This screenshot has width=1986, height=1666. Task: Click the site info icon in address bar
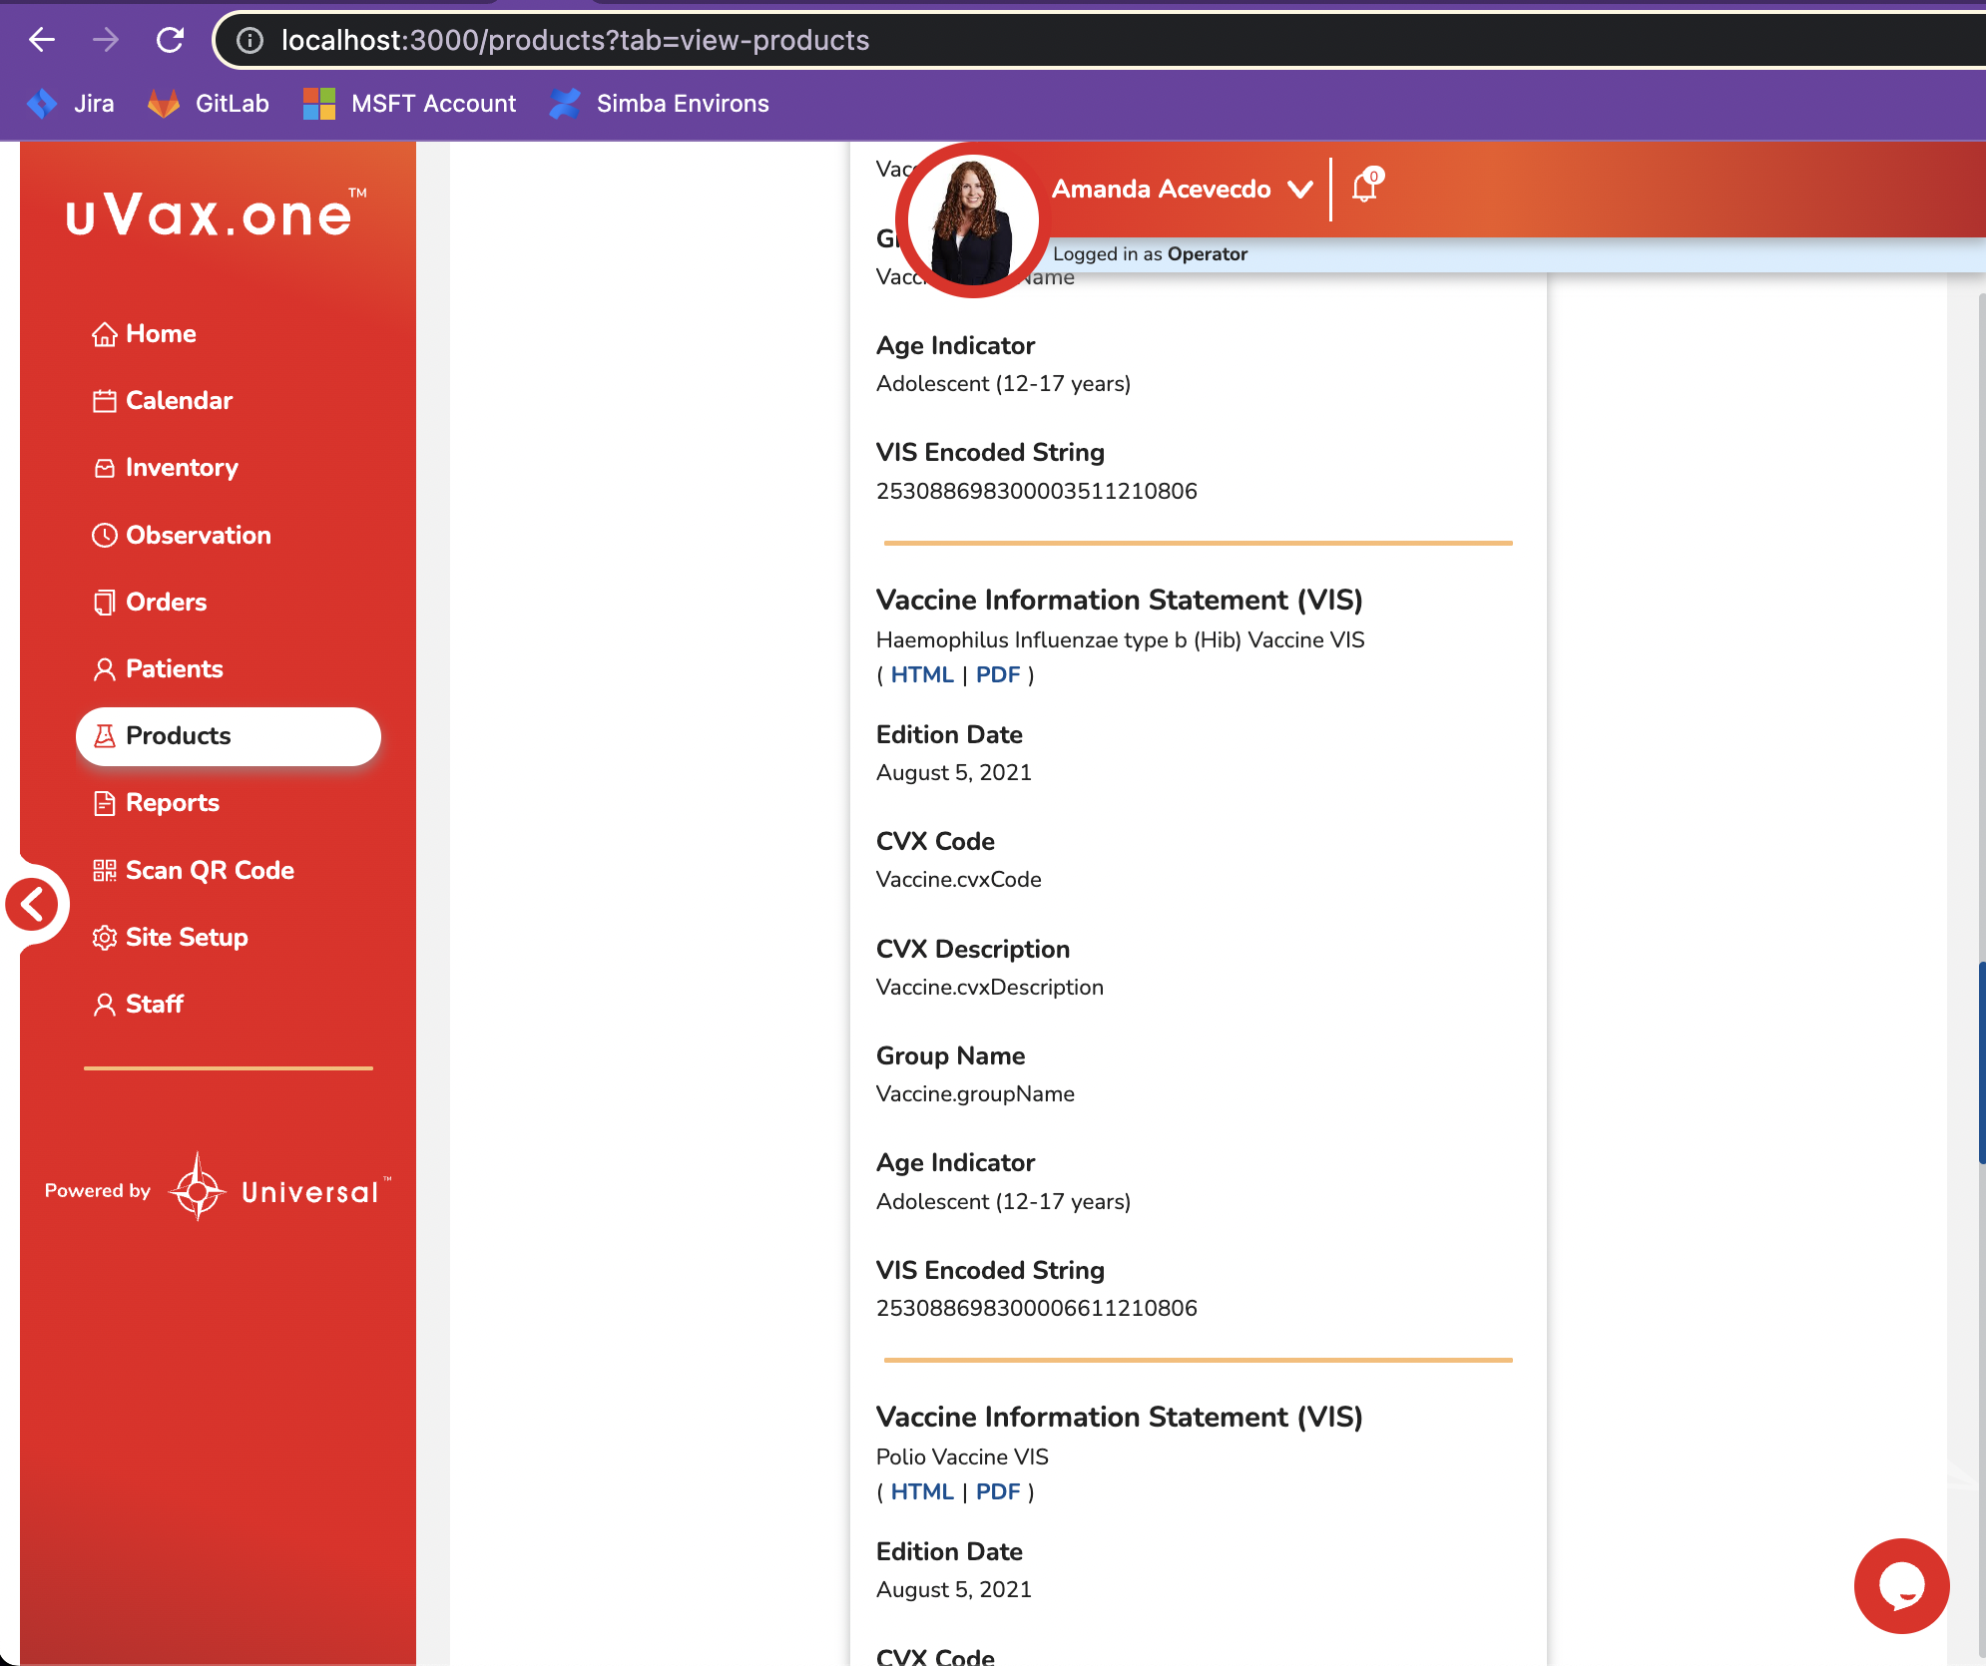click(249, 40)
